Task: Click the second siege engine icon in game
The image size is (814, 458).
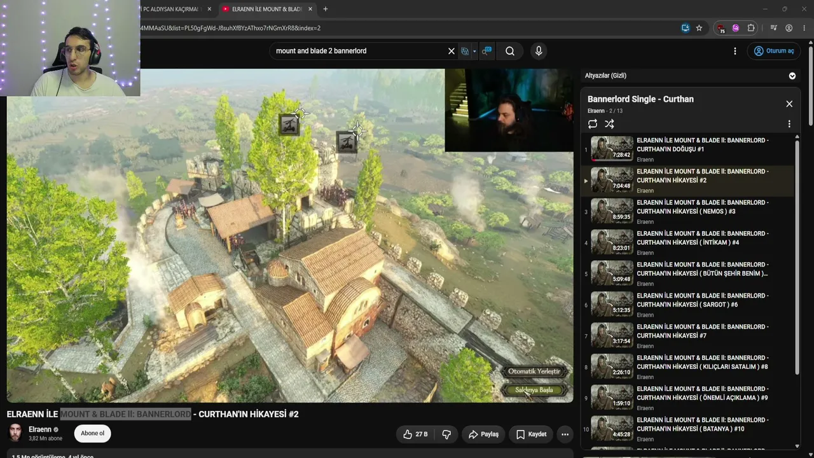Action: (x=347, y=142)
